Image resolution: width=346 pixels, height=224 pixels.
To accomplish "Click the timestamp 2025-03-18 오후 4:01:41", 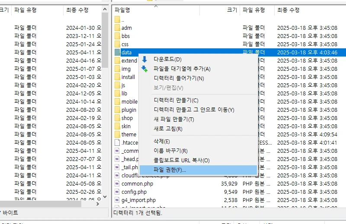I will coord(307,142).
